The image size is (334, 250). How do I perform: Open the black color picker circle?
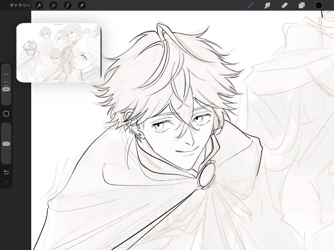tap(319, 5)
